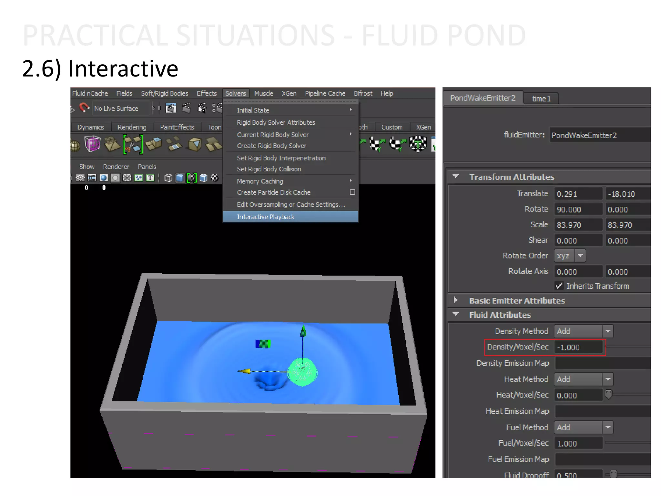The width and height of the screenshot is (661, 496).
Task: Click the magnet Make Live icon
Action: point(85,108)
